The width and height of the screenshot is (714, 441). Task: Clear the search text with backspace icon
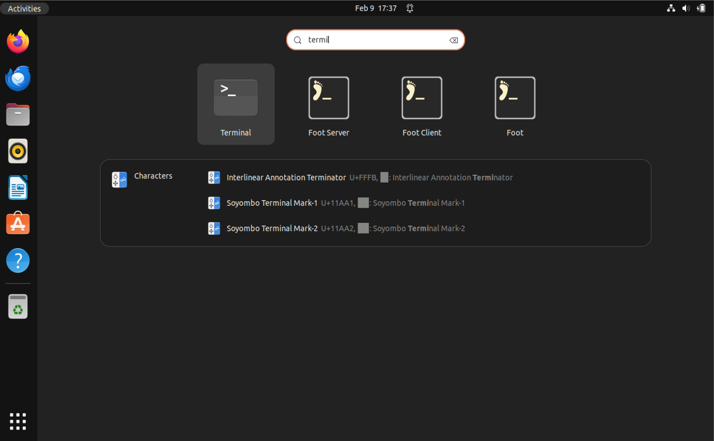click(x=454, y=40)
